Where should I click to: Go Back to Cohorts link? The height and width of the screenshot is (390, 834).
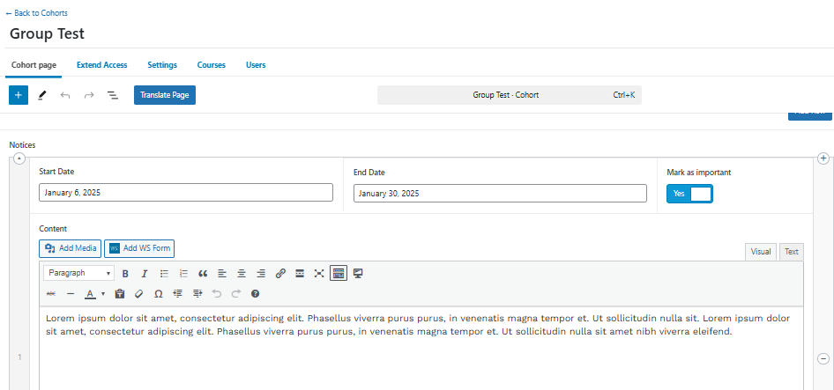[x=36, y=13]
